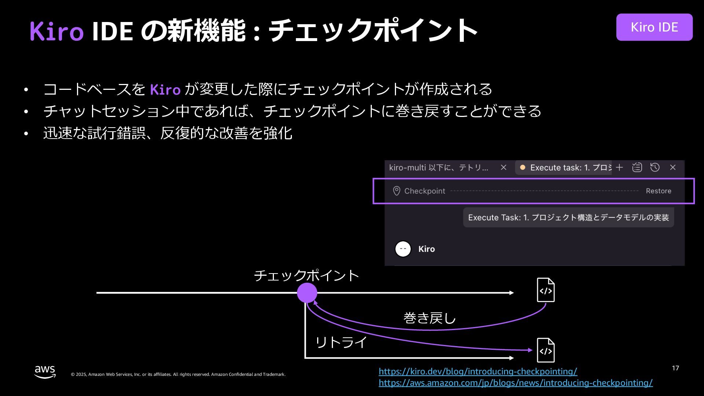This screenshot has width=704, height=396.
Task: Click the lower retry code file icon
Action: [x=546, y=350]
